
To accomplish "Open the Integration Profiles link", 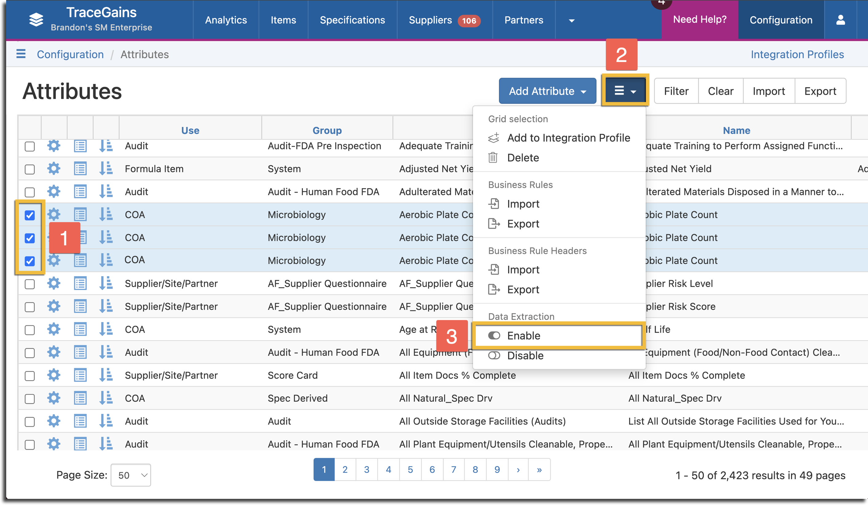I will tap(797, 55).
